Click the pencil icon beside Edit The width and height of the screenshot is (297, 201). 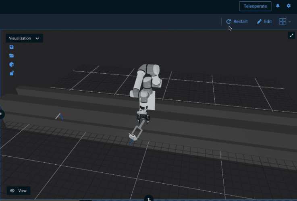coord(260,21)
